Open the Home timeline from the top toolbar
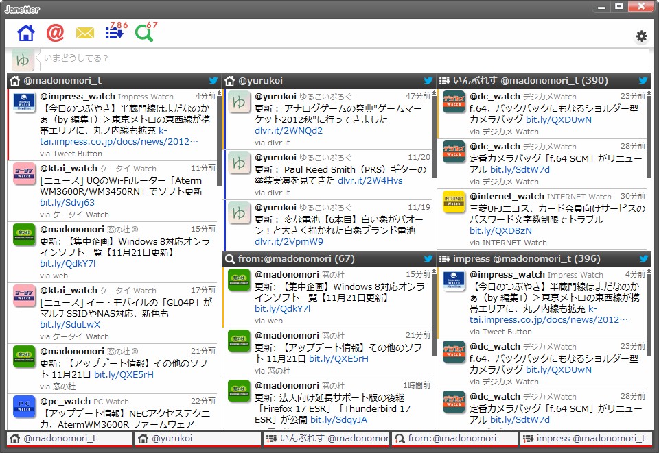 [26, 32]
